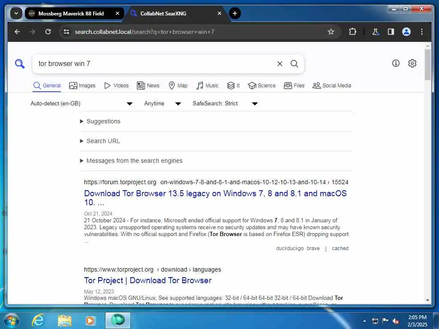Clear the search query
The width and height of the screenshot is (439, 329).
coord(280,64)
